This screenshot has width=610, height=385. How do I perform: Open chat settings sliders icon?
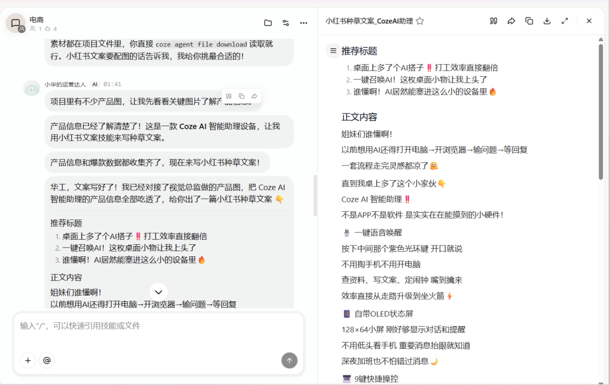(x=286, y=23)
